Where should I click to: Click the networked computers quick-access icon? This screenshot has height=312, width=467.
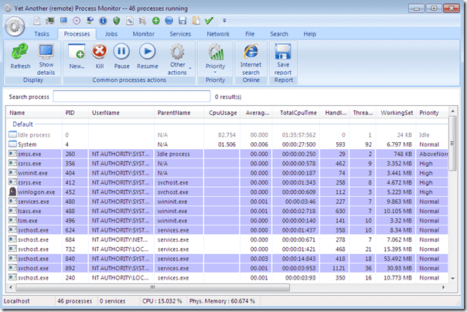pyautogui.click(x=90, y=21)
